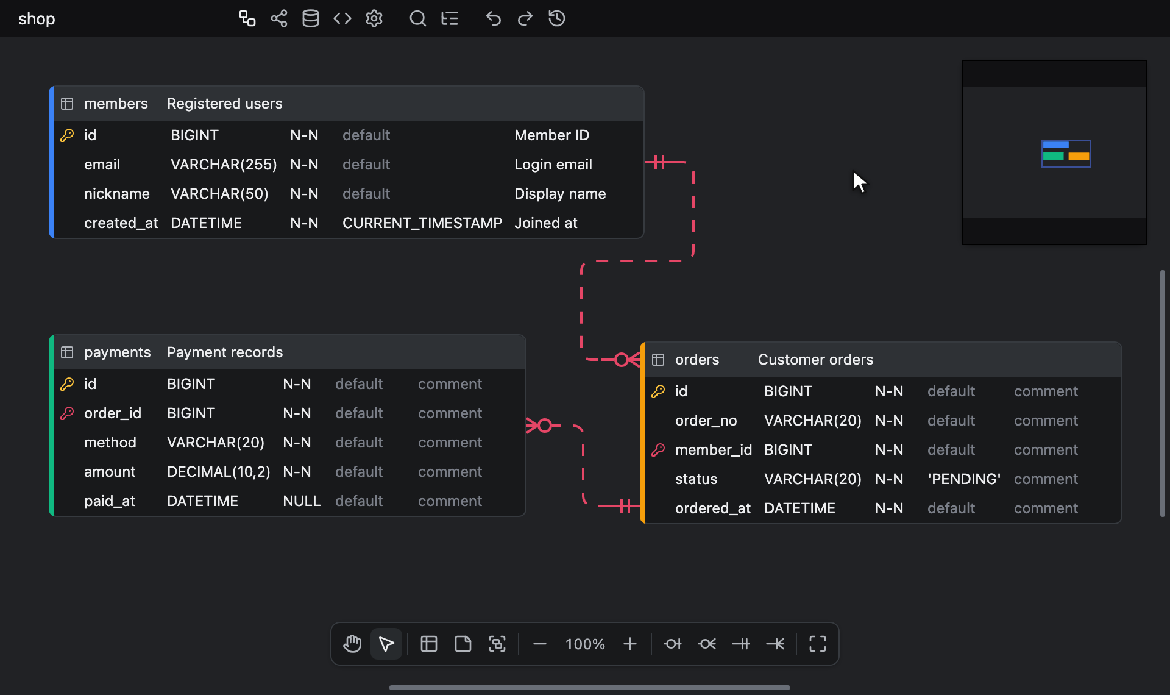Click the zoom in plus button
This screenshot has width=1170, height=695.
[x=630, y=644]
